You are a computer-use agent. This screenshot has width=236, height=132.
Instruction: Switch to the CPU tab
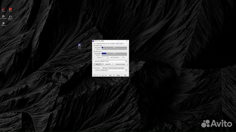point(94,44)
